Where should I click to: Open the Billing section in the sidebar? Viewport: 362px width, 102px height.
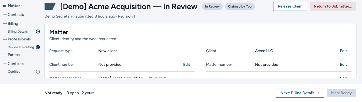pyautogui.click(x=13, y=23)
